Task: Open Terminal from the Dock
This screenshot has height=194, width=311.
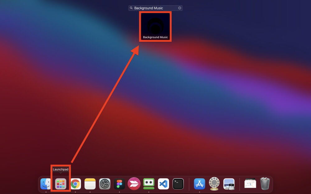Action: [178, 184]
